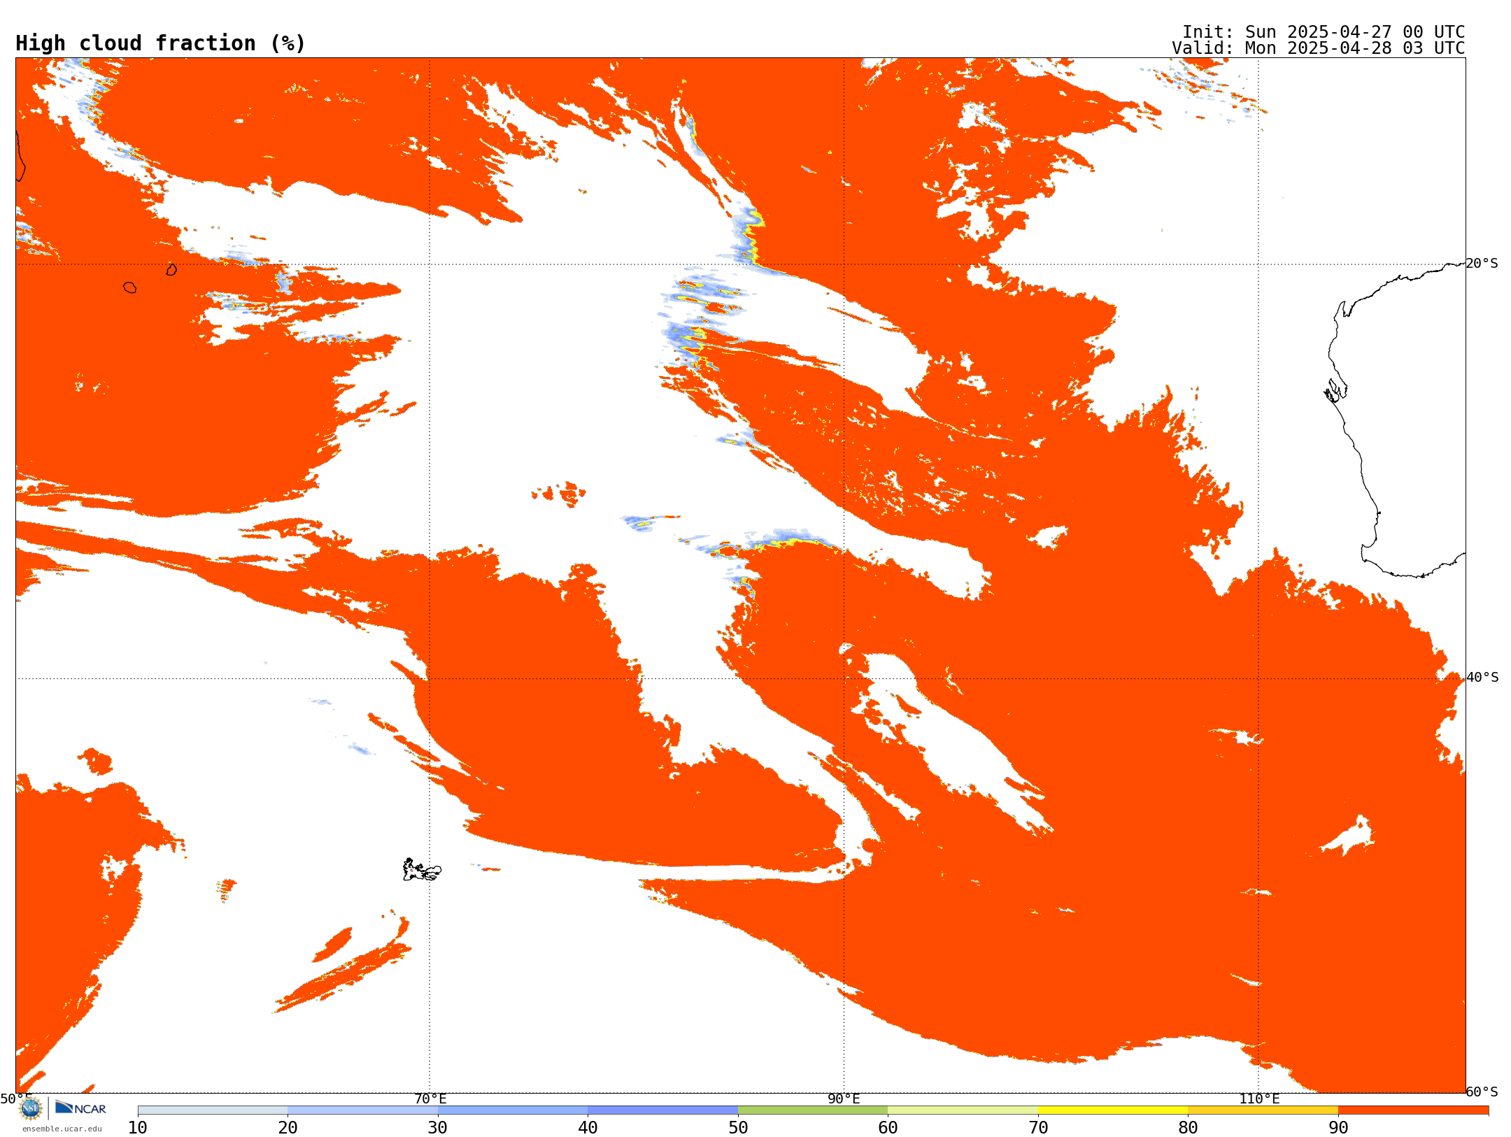The width and height of the screenshot is (1511, 1137).
Task: Click the 40°S latitude label
Action: click(1482, 678)
